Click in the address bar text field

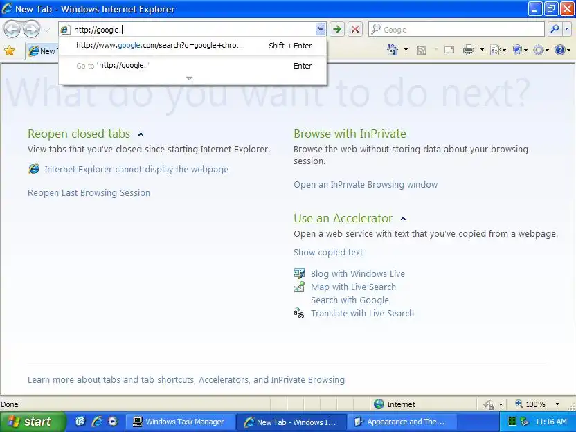(x=193, y=29)
